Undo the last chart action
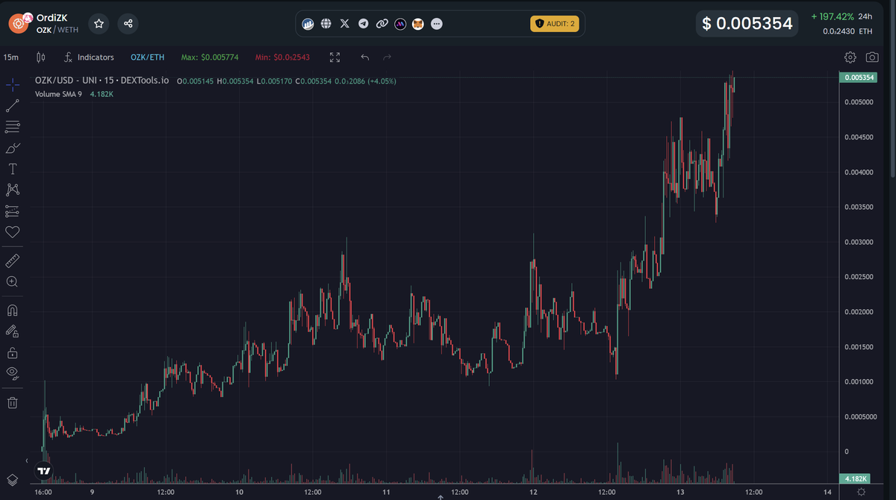896x500 pixels. [x=365, y=57]
